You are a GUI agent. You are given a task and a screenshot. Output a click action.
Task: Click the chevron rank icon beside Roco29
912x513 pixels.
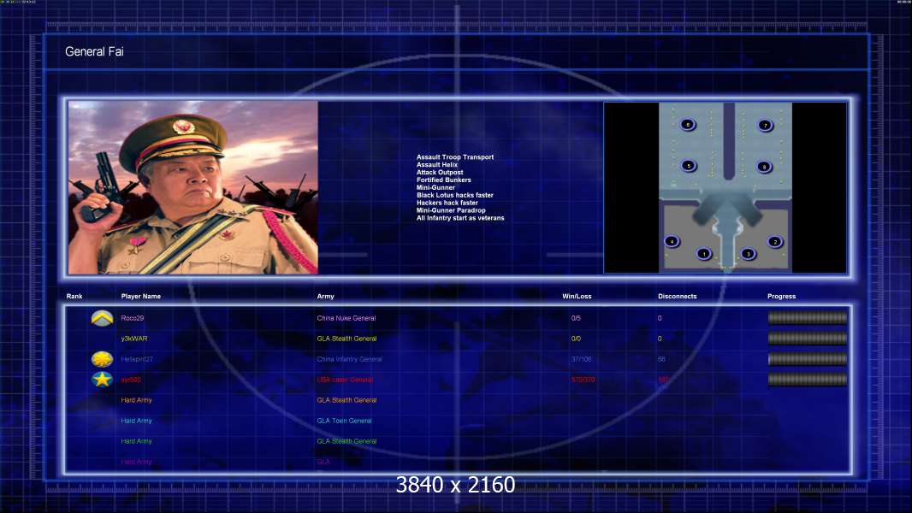pos(103,318)
